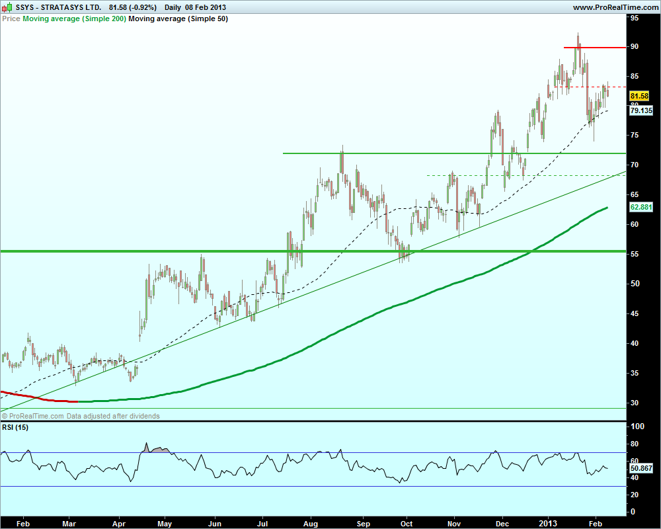Screen dimensions: 661x529
Task: Click the Dec label on the time axis
Action: coord(502,524)
